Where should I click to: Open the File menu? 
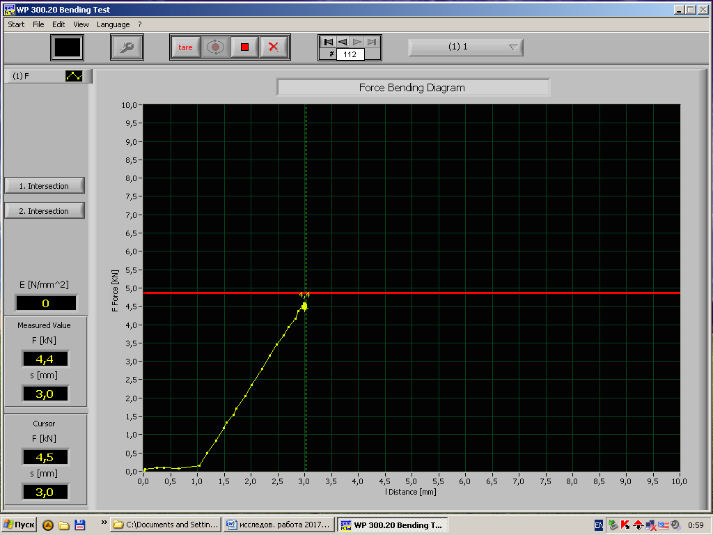pyautogui.click(x=39, y=24)
